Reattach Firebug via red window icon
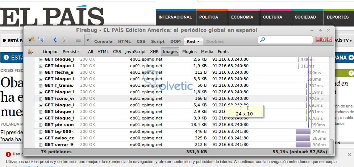 [324, 40]
